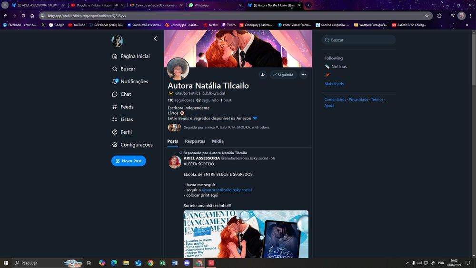The height and width of the screenshot is (268, 476).
Task: Open the Seguido por annica followers list
Action: tap(218, 128)
